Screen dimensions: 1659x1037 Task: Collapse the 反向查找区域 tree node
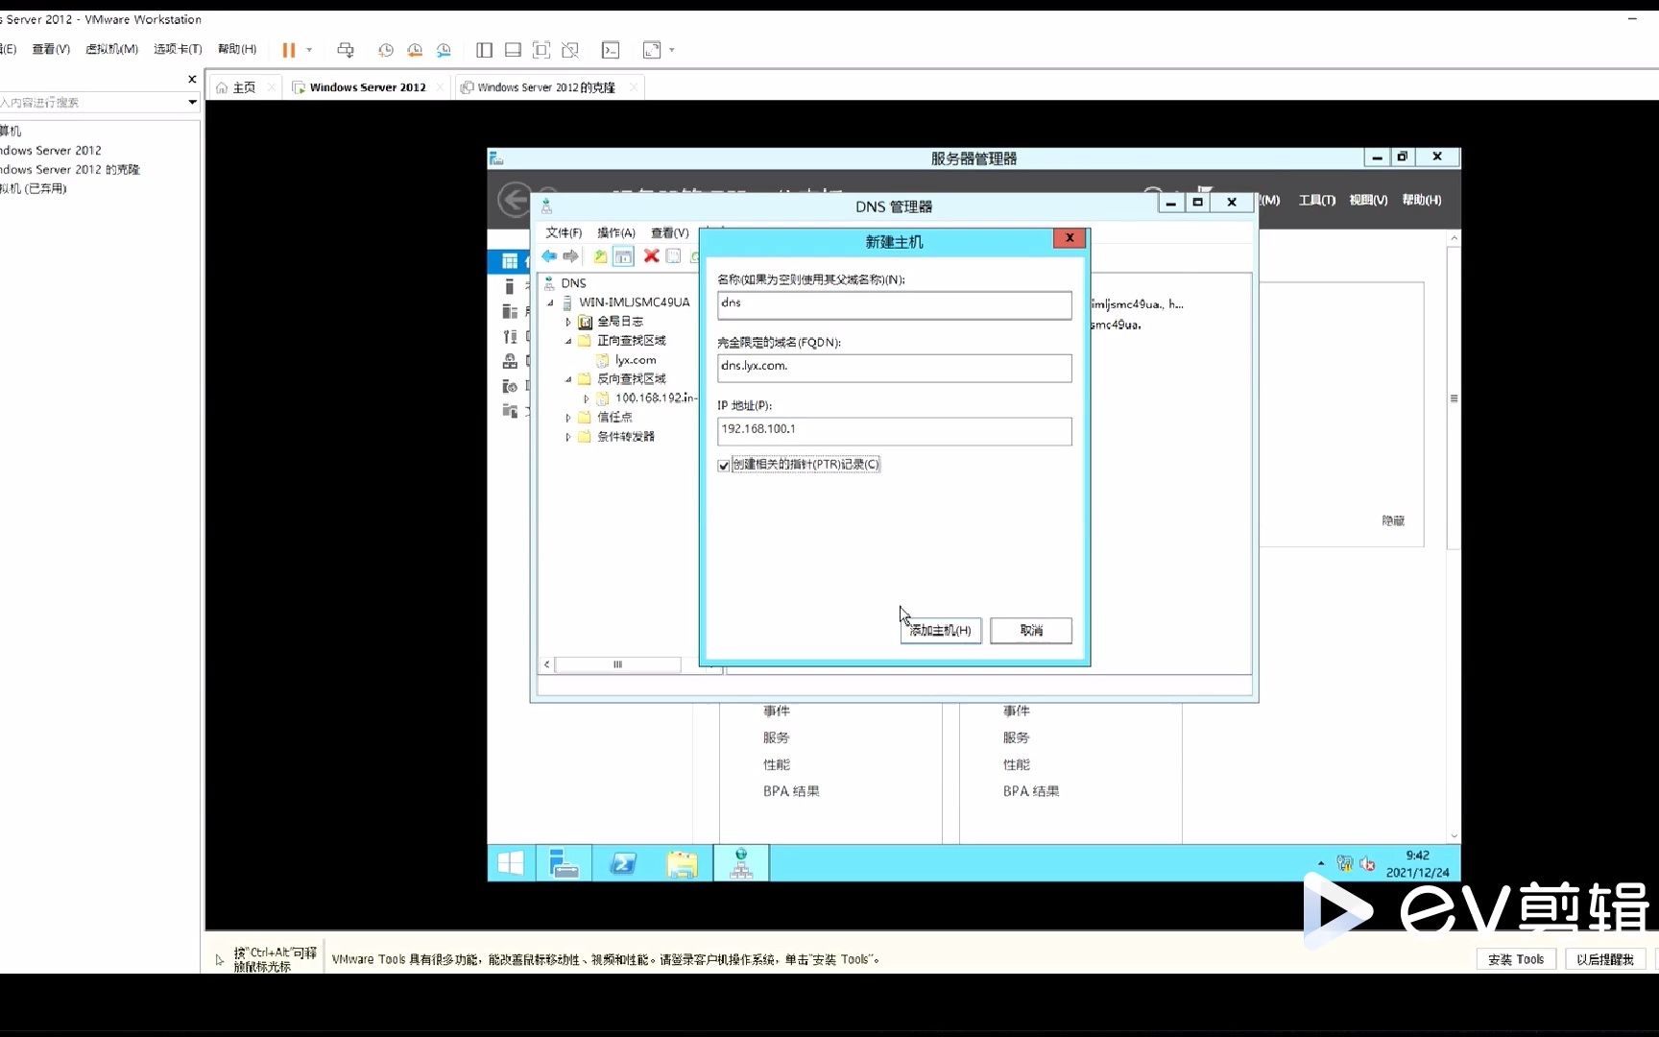(x=567, y=379)
